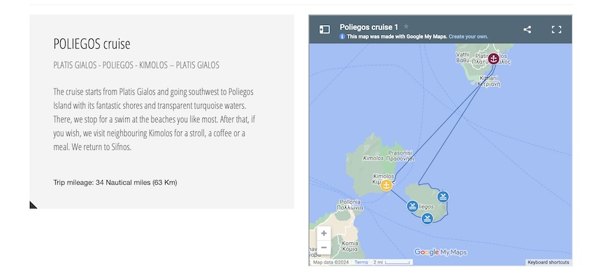Toggle the map scale units bar

(393, 262)
